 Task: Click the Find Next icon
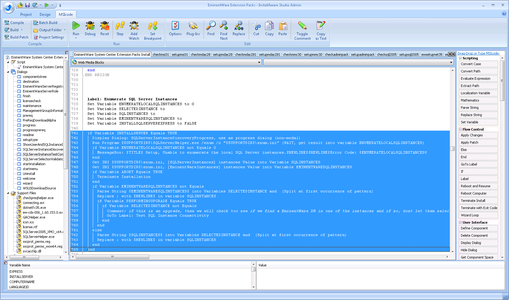point(224,31)
